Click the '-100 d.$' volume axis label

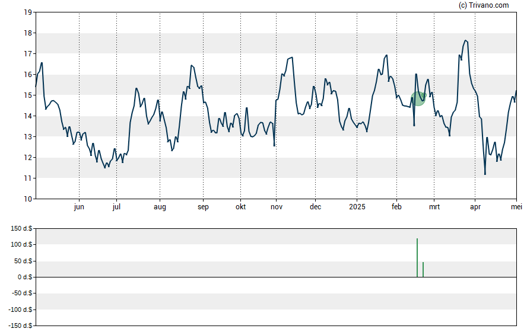point(21,310)
